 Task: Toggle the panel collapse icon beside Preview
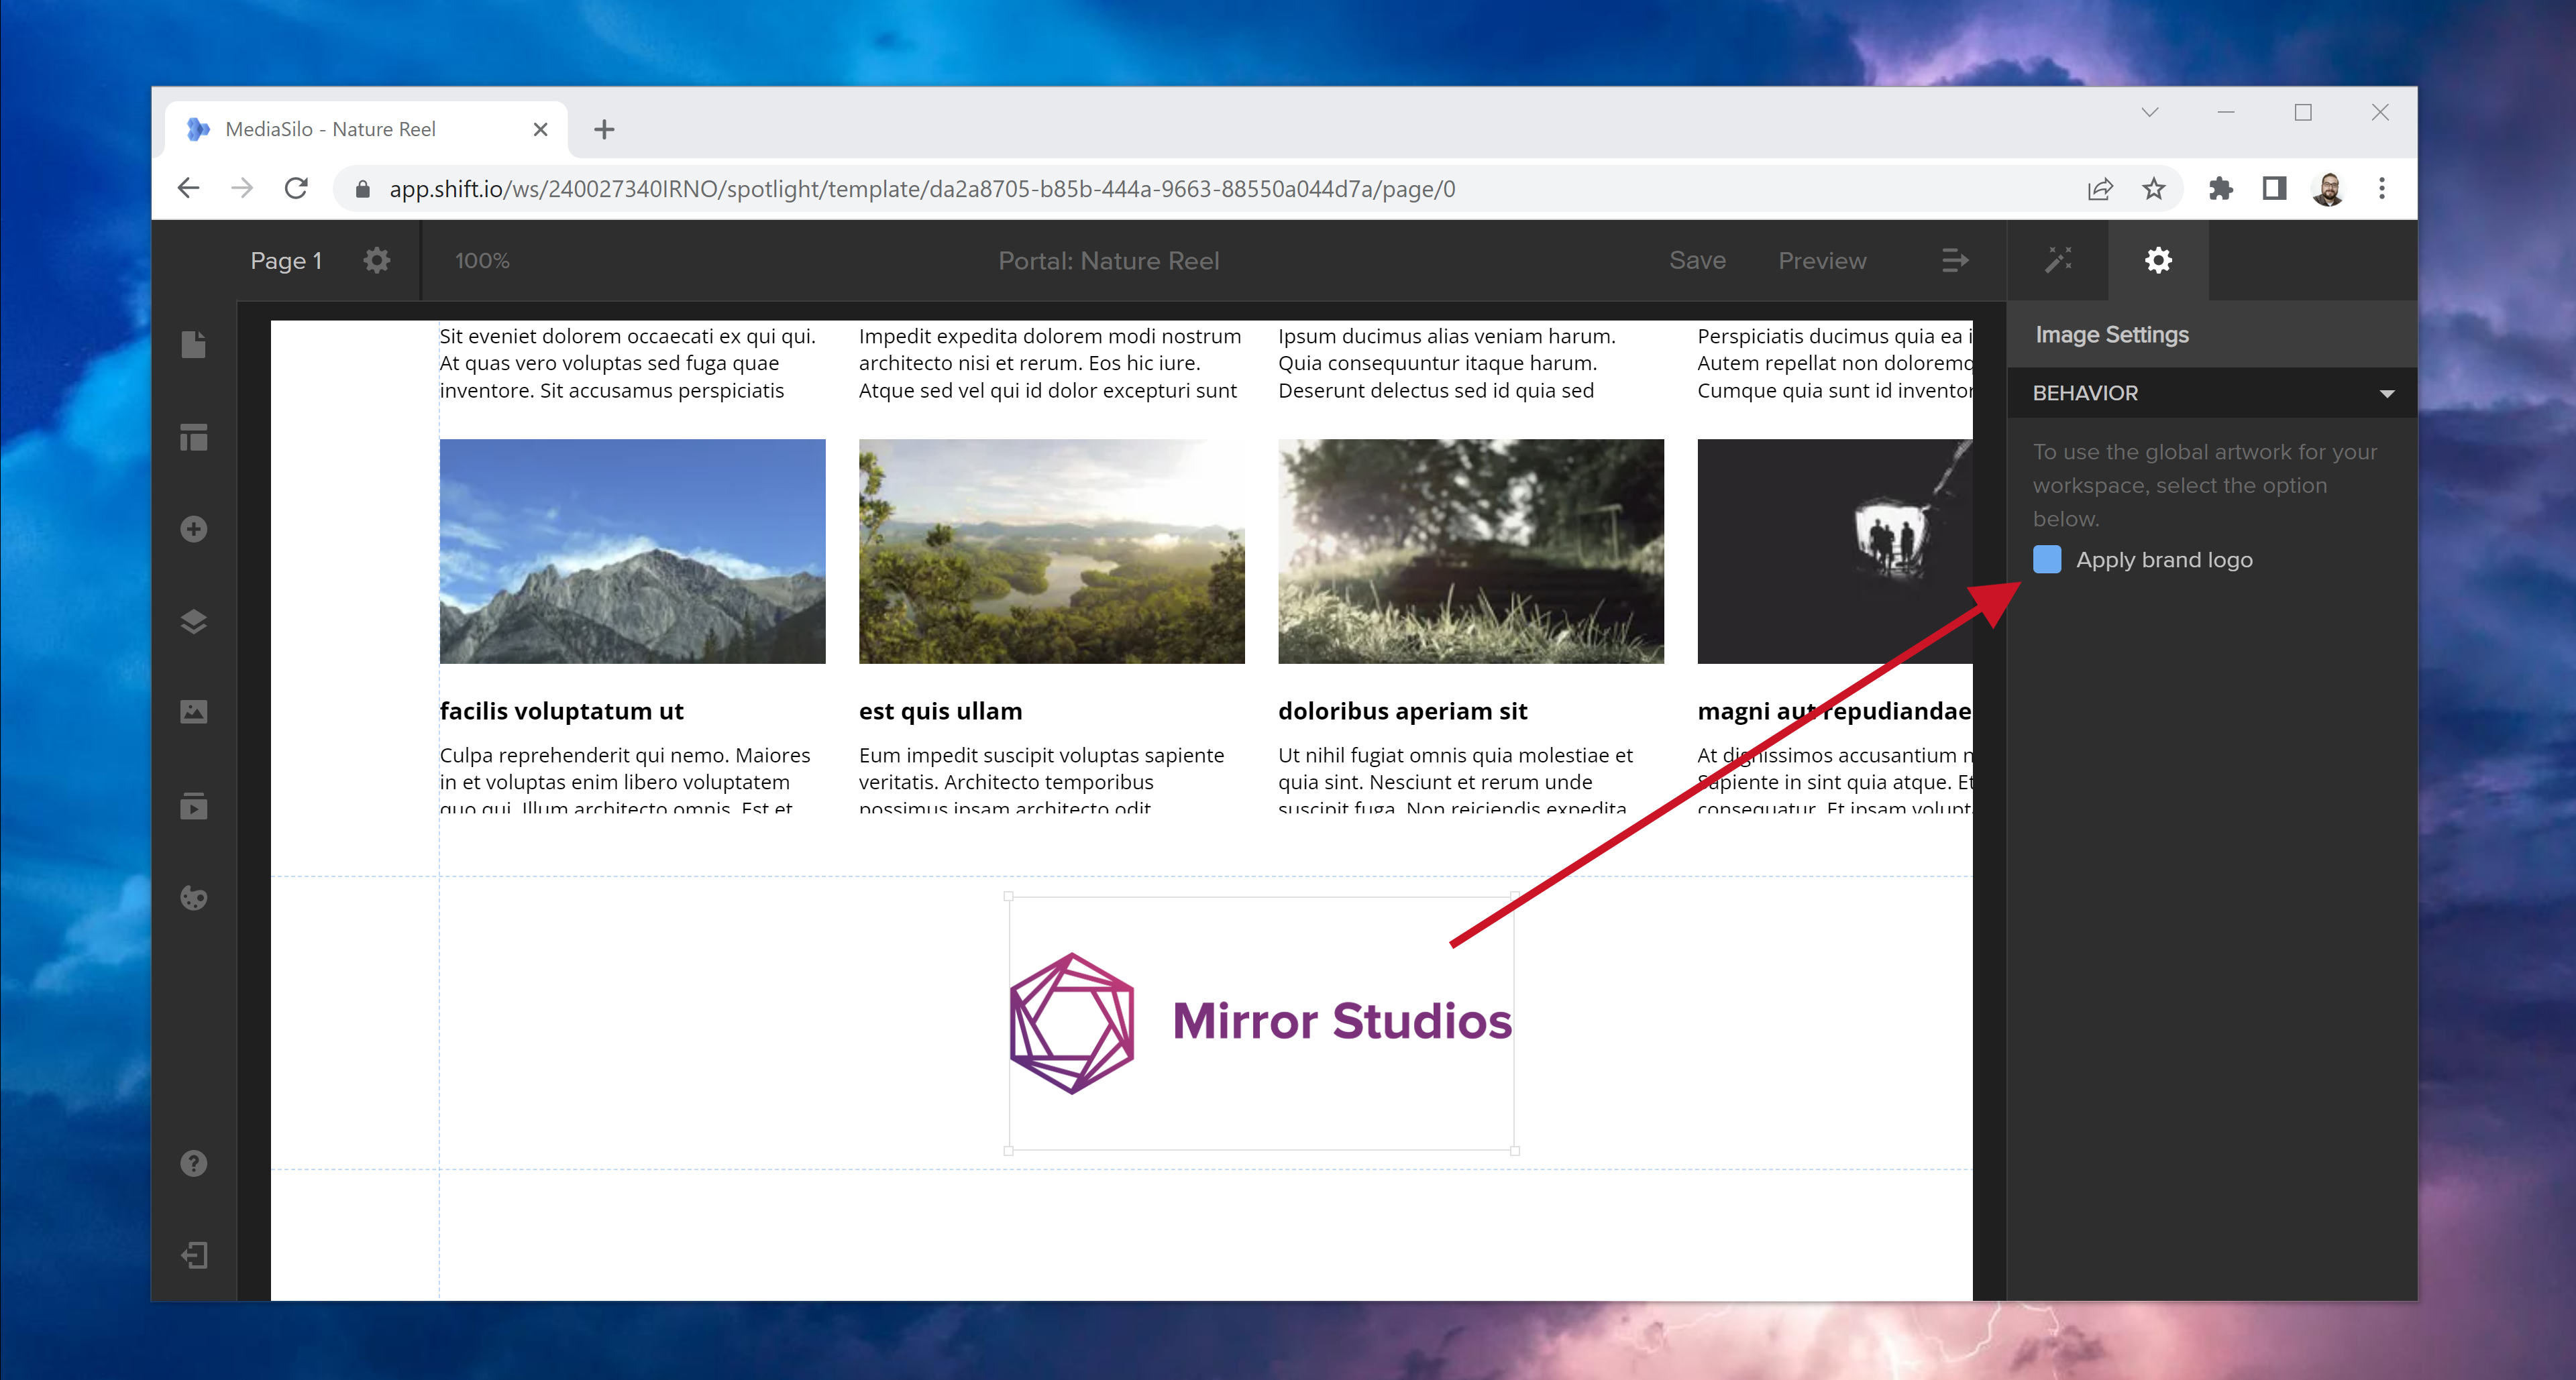point(1955,261)
